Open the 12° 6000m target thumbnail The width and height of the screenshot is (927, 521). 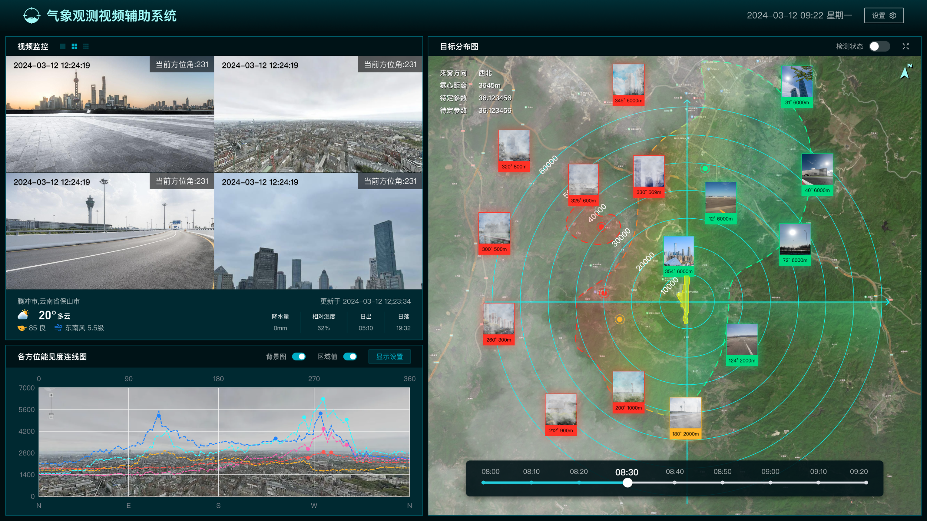[x=721, y=203]
